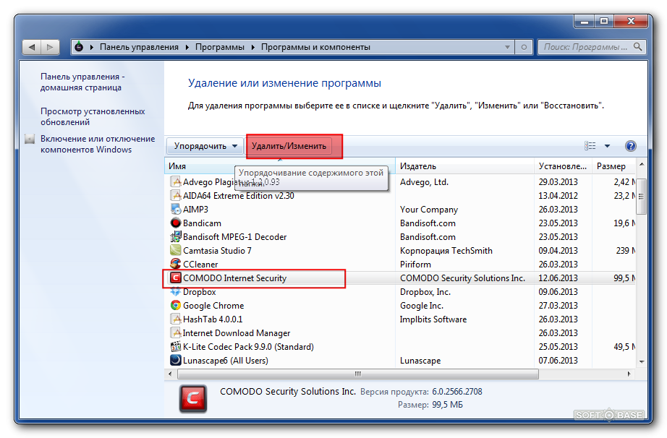The image size is (667, 438).
Task: Select the Dropbox, Inc. publisher cell
Action: (x=425, y=292)
